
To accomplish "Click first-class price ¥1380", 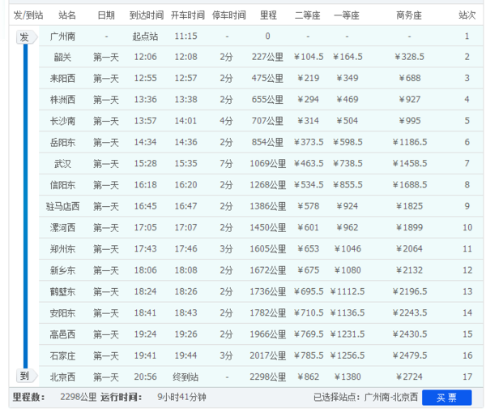I will tap(347, 377).
